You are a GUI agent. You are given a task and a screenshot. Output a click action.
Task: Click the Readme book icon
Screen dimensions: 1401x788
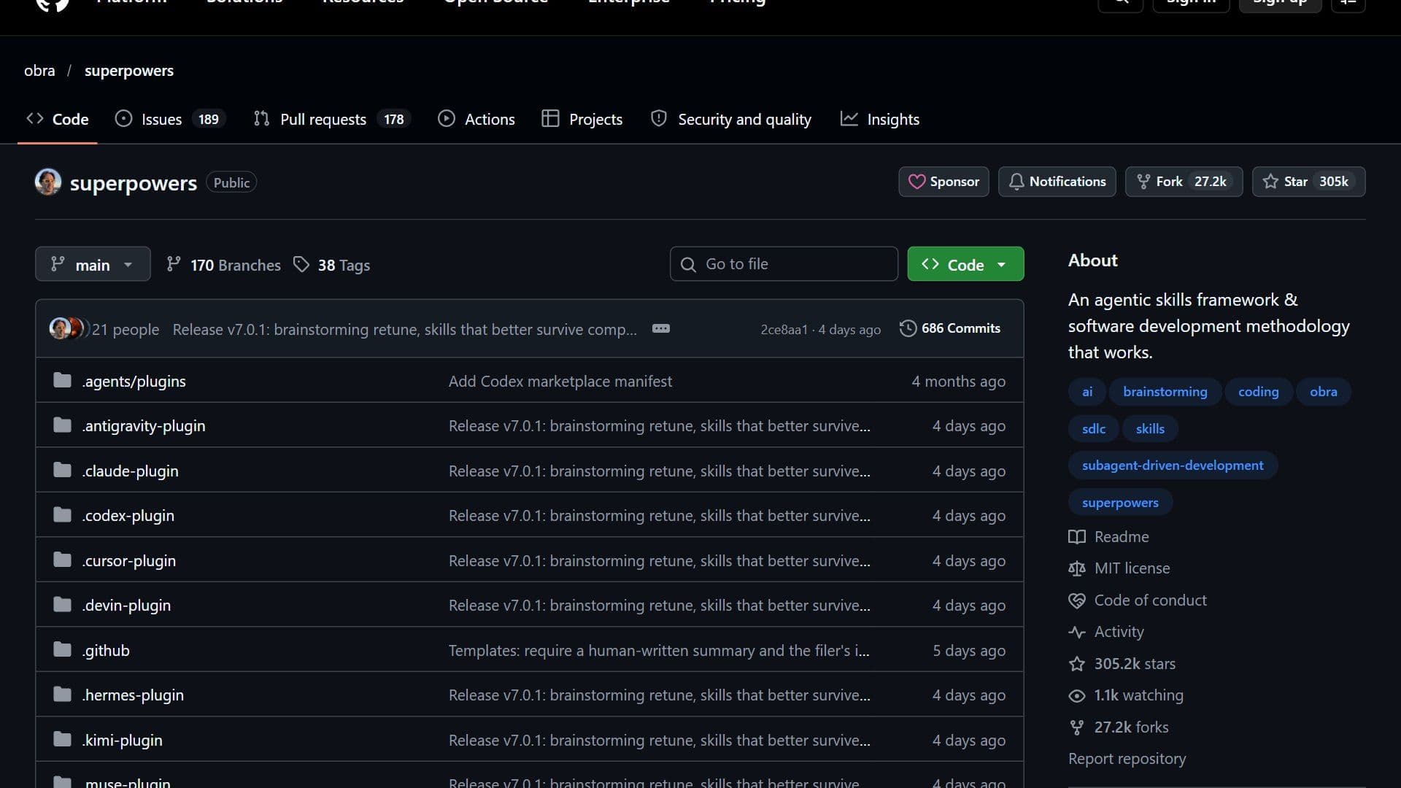pyautogui.click(x=1077, y=537)
